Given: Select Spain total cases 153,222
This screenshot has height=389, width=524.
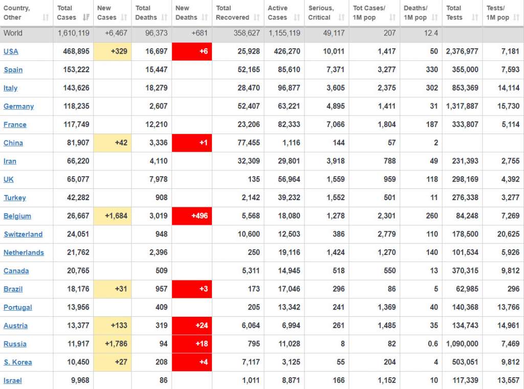Looking at the screenshot, I should point(76,70).
